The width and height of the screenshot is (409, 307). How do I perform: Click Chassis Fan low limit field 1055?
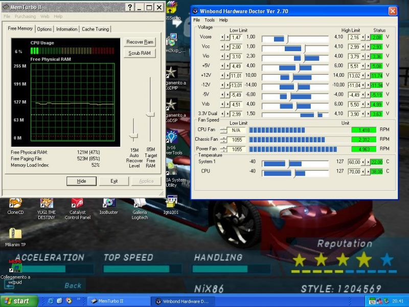point(236,140)
